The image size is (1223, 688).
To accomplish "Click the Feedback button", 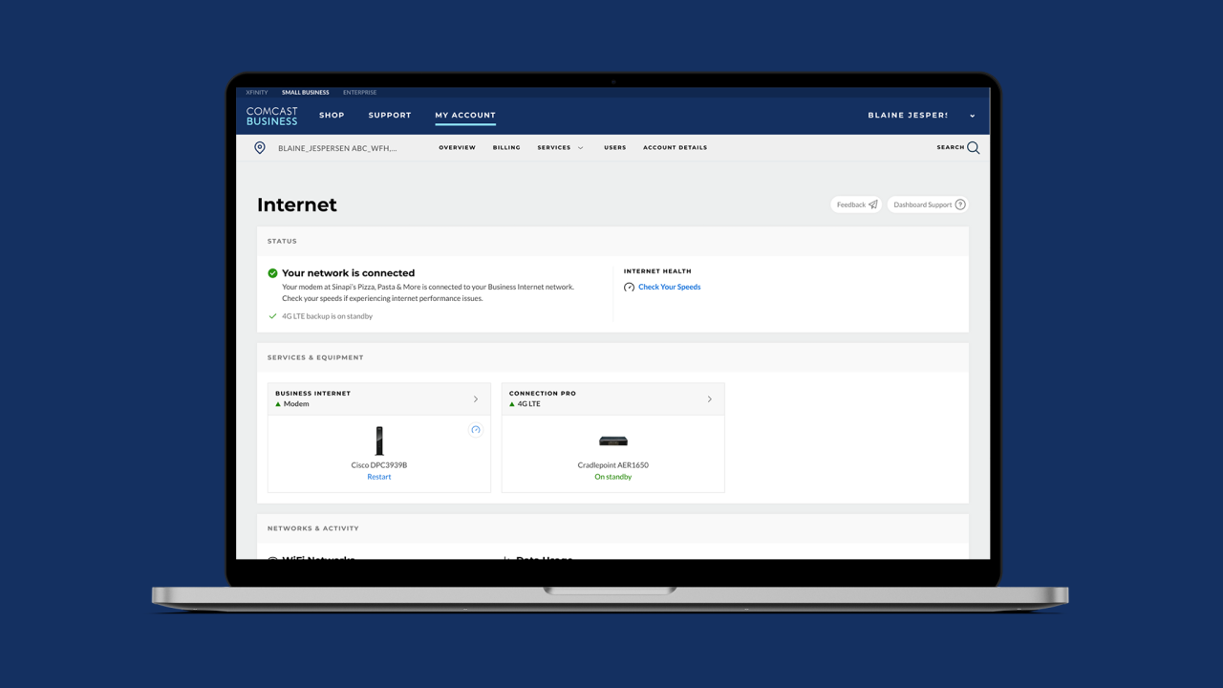I will 856,204.
